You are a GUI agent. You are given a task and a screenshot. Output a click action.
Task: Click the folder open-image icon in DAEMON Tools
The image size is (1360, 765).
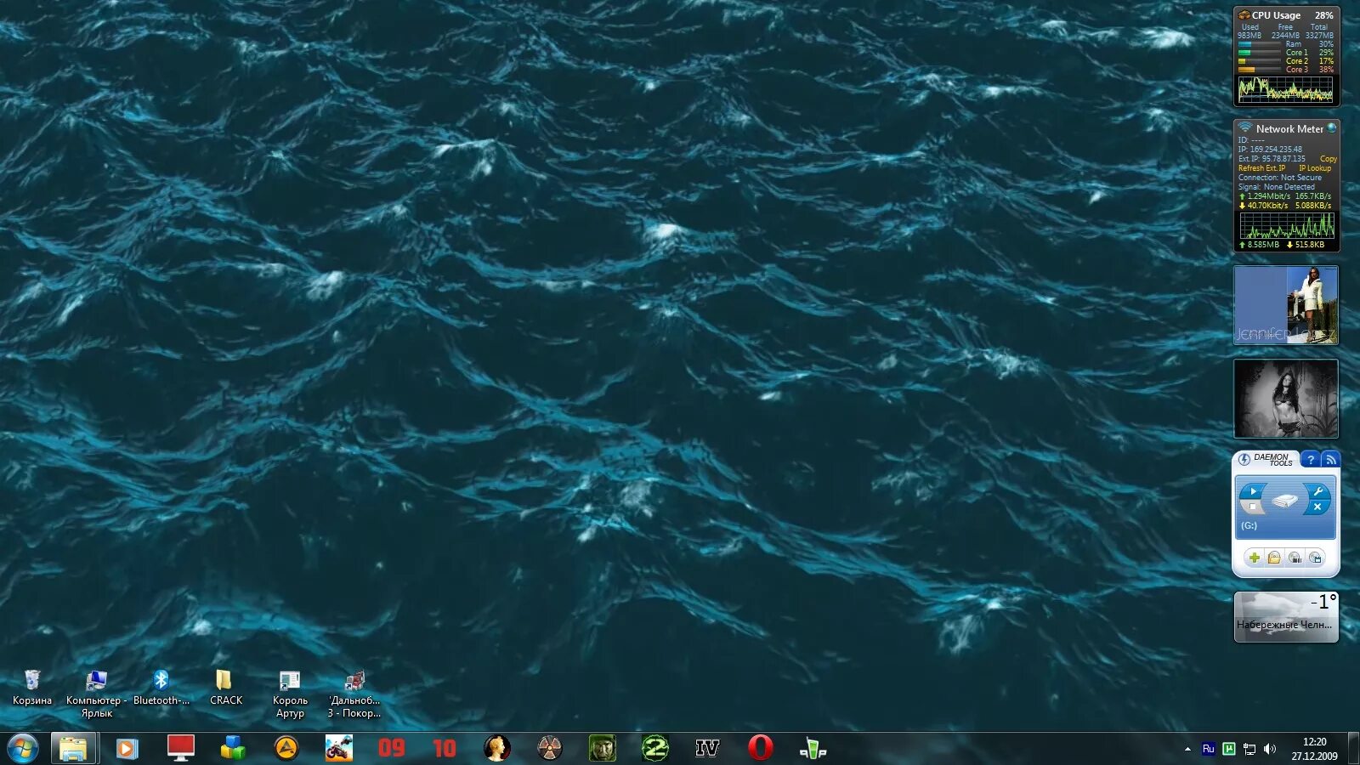point(1274,558)
